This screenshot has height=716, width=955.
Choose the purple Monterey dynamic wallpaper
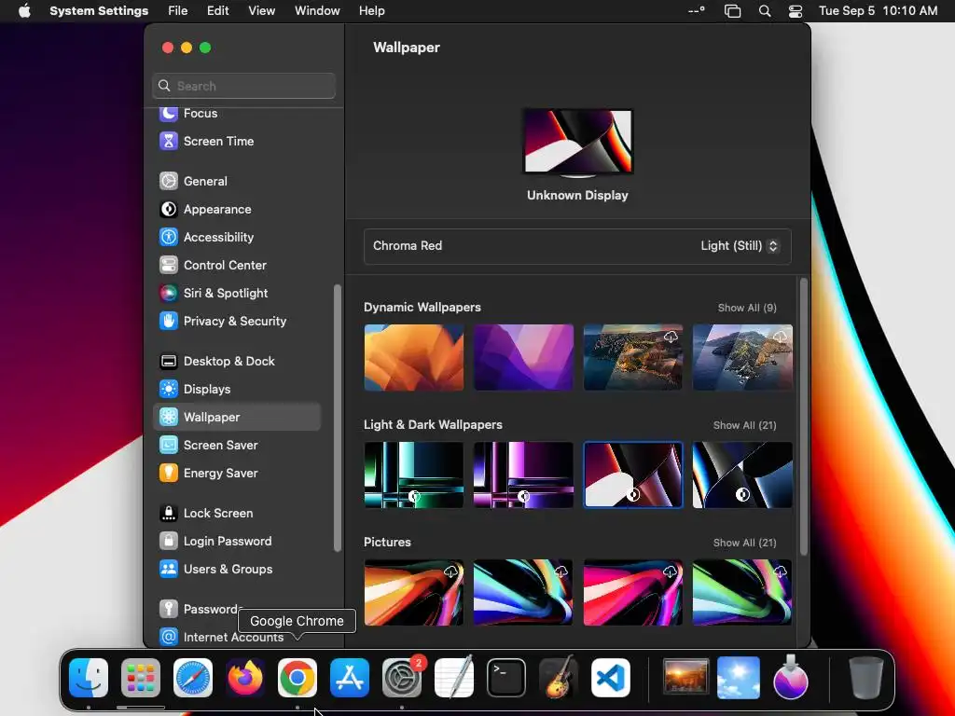pos(524,357)
